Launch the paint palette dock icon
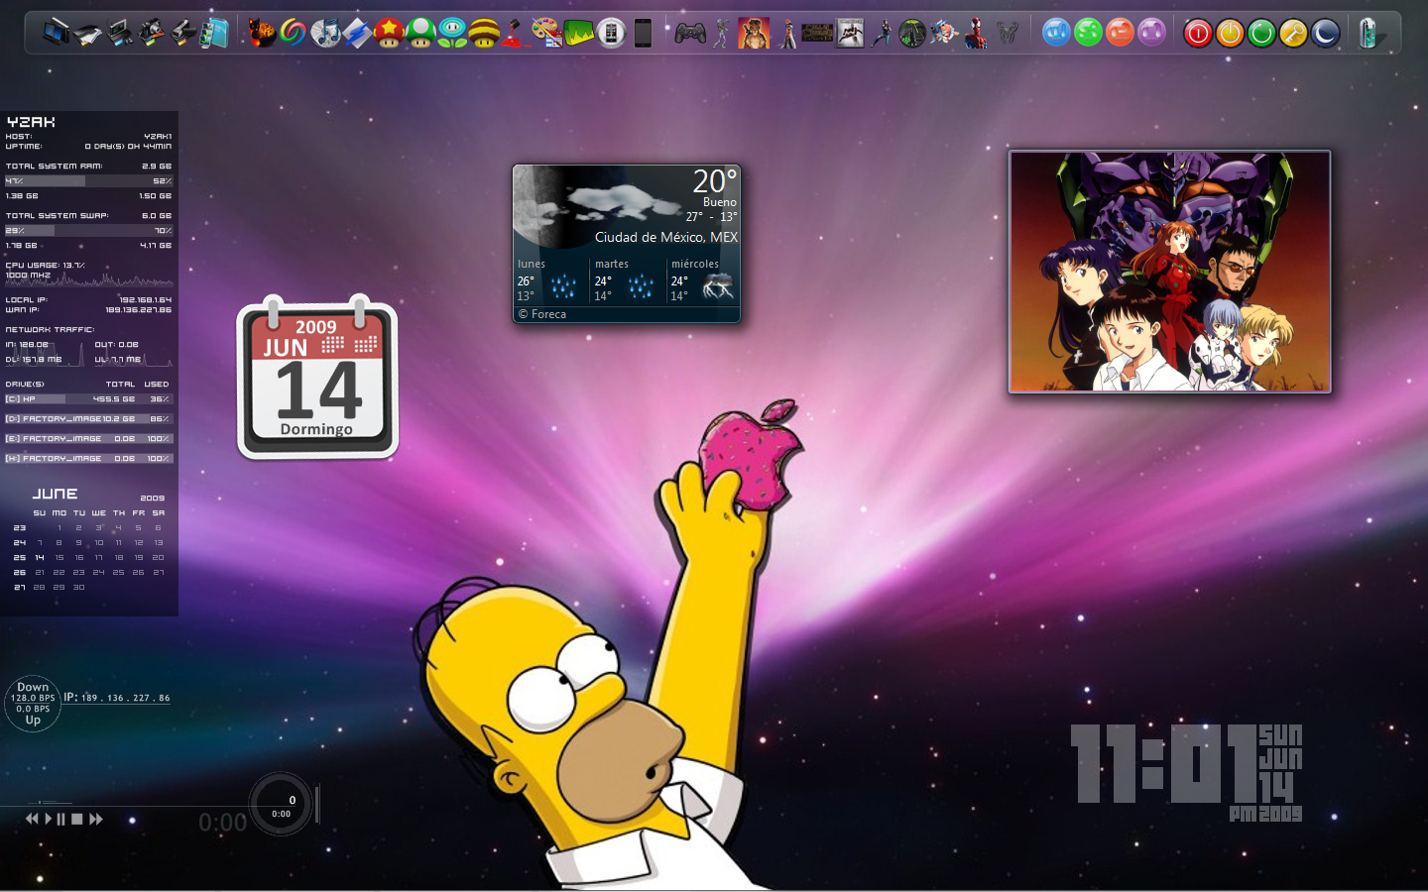The image size is (1428, 892). pos(546,34)
